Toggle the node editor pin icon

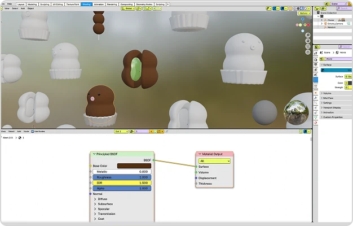pos(167,132)
